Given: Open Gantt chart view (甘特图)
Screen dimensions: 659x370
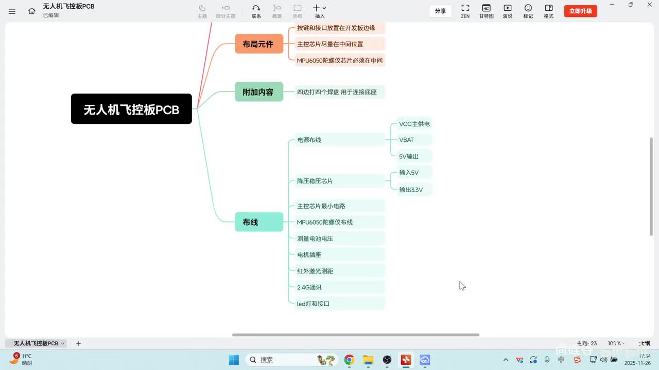Looking at the screenshot, I should pos(486,11).
